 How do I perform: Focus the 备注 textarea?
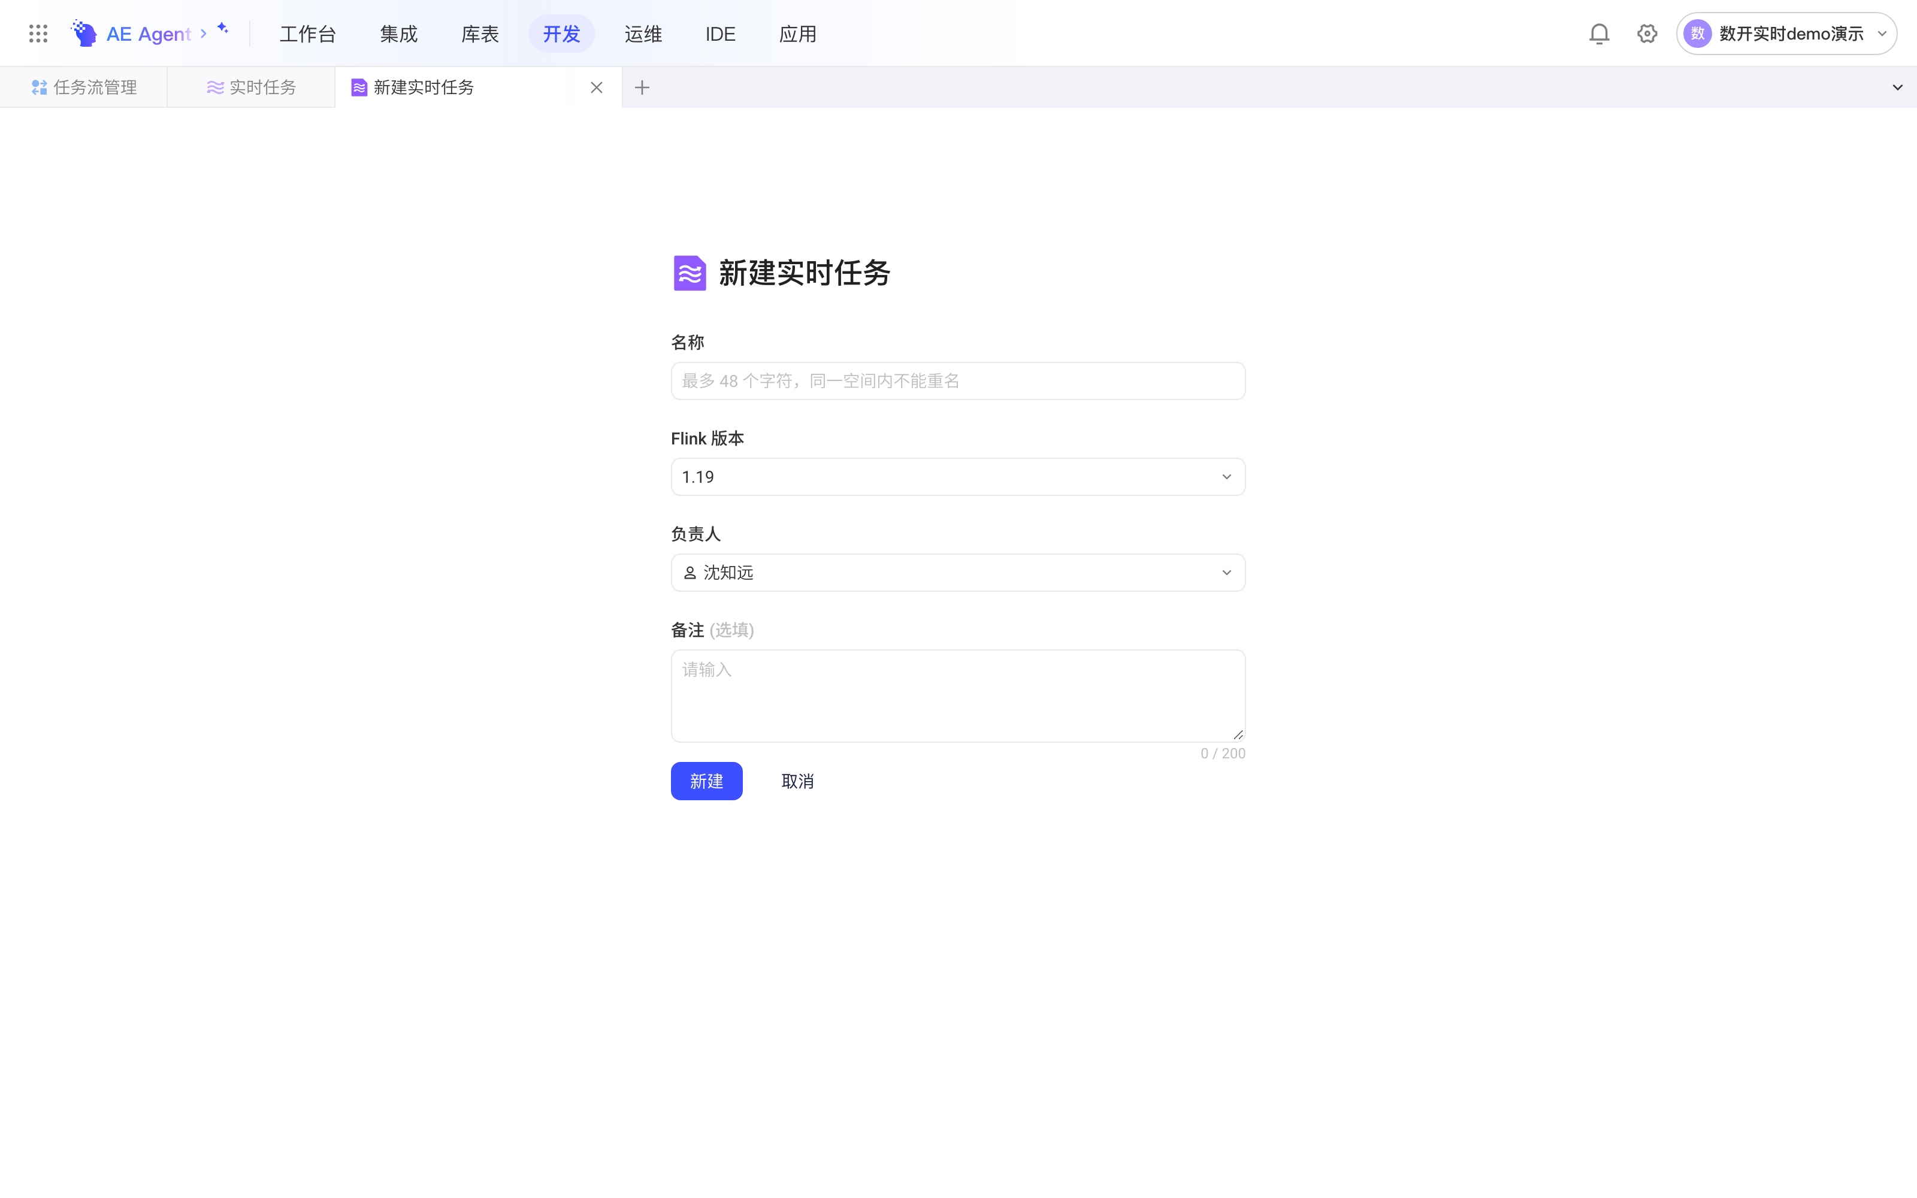[x=958, y=695]
